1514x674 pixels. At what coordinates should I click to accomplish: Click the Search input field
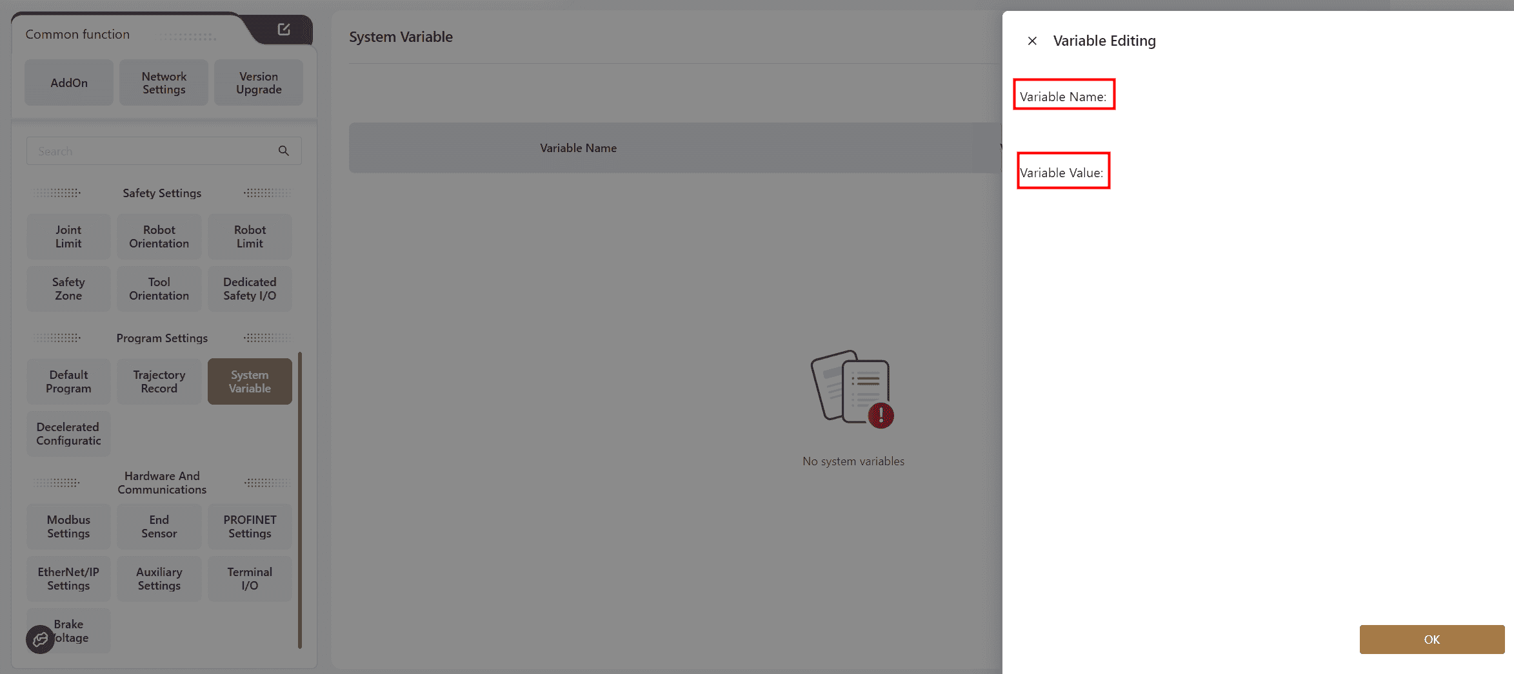pos(152,151)
